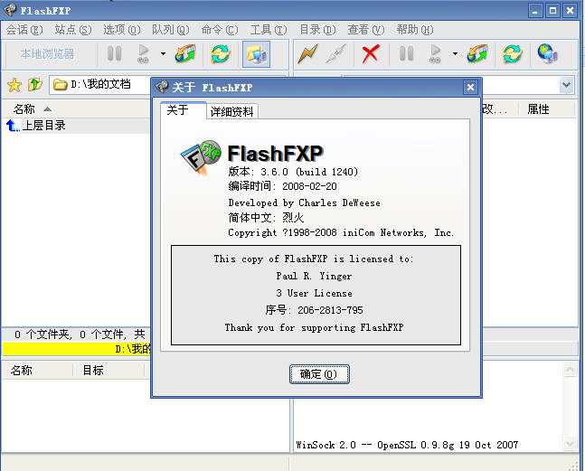Viewport: 585px width, 471px height.
Task: Click the 上层目录 parent directory entry
Action: click(42, 126)
